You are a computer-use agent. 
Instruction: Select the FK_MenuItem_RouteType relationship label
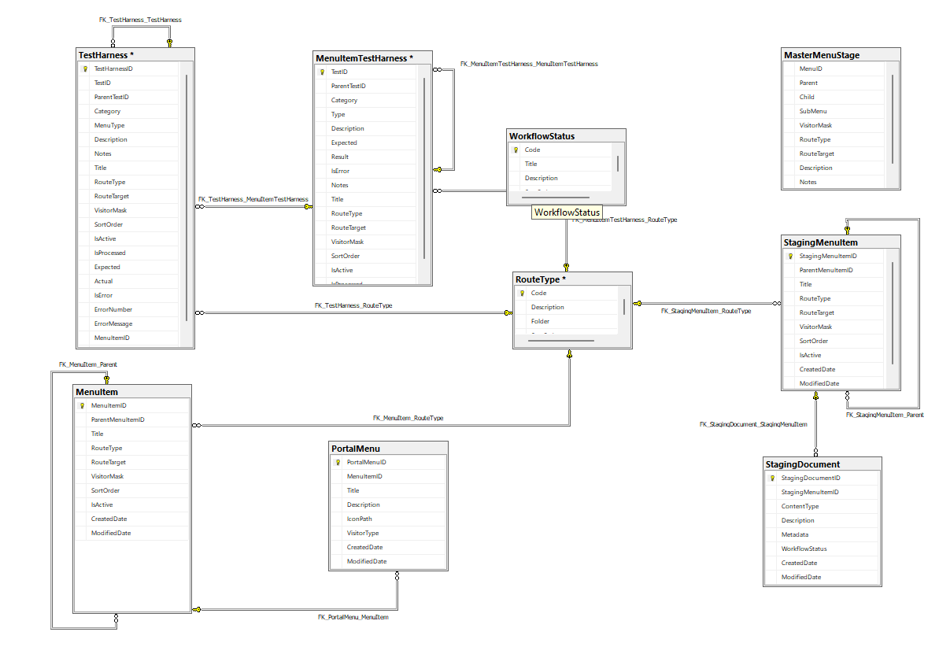tap(409, 418)
